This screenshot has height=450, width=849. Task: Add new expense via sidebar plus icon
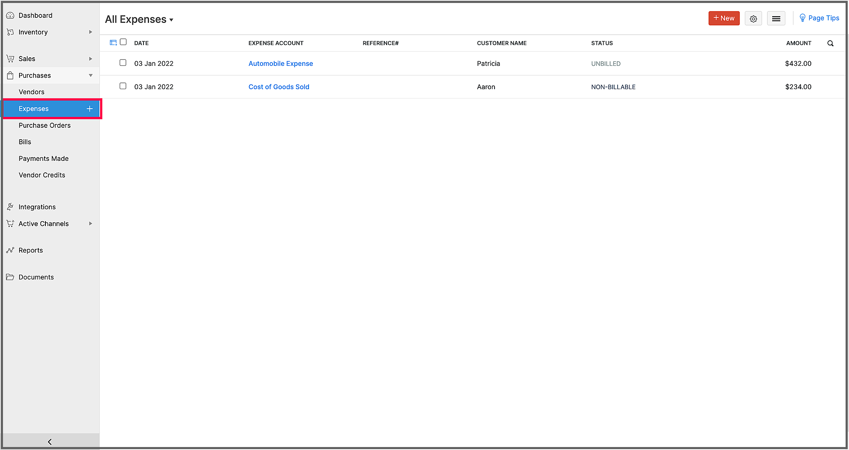click(x=90, y=109)
